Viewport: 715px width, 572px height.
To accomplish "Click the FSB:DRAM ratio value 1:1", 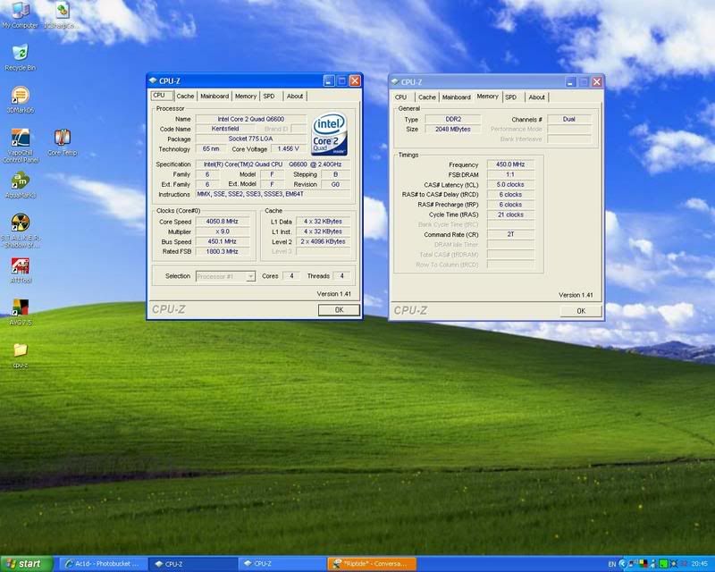I will tap(510, 174).
